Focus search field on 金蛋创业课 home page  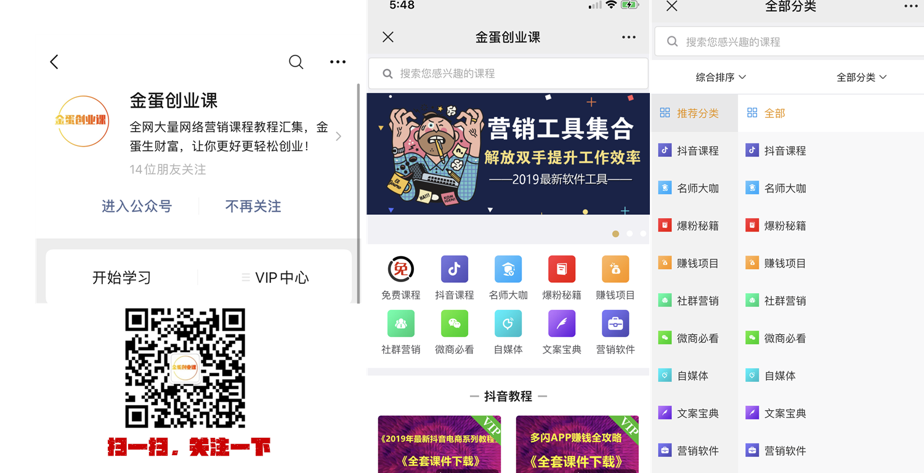[508, 73]
